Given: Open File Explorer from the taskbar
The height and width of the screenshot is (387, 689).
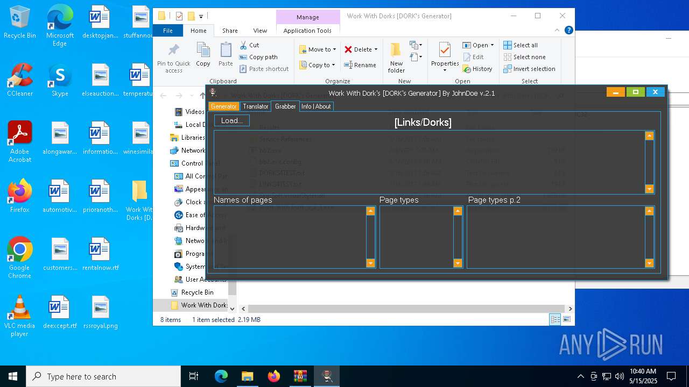Looking at the screenshot, I should pos(247,376).
